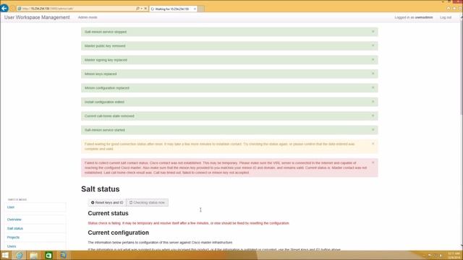Viewport: 463px width, 260px height.
Task: Click the User Workspace Management title
Action: click(x=37, y=17)
